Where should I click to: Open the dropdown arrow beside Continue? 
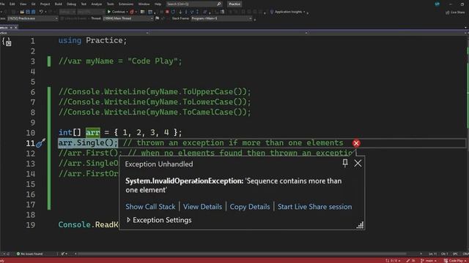coord(127,12)
